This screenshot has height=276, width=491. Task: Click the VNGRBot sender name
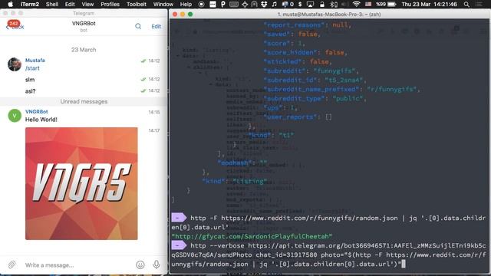(x=37, y=111)
